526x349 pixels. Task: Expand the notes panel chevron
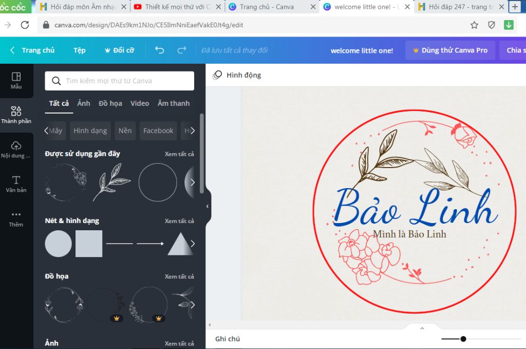[422, 328]
